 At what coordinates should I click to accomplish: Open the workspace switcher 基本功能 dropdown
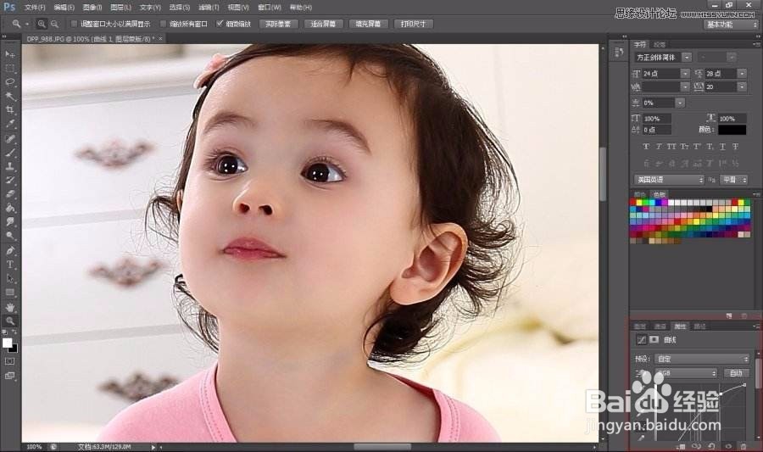pyautogui.click(x=731, y=25)
